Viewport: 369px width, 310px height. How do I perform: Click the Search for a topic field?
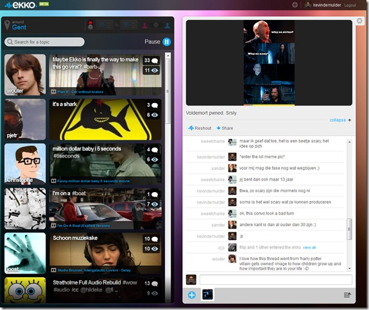tap(44, 42)
